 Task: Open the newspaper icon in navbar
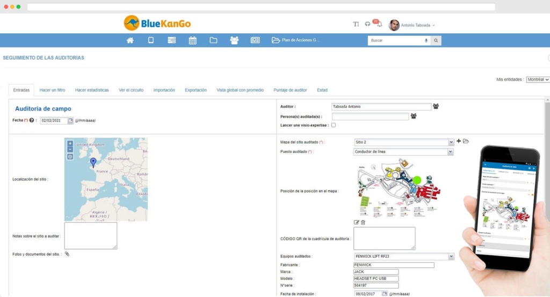tap(255, 40)
